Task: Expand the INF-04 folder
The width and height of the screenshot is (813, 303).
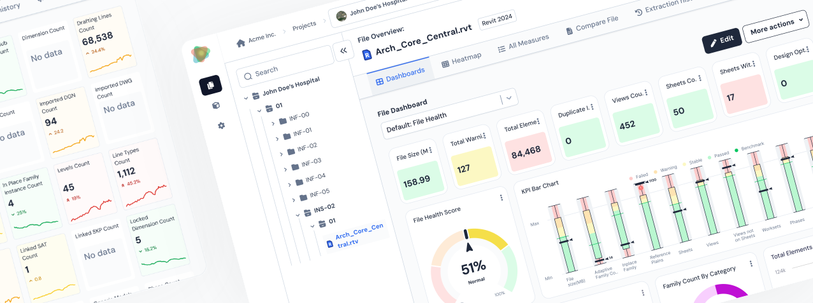Action: pyautogui.click(x=289, y=184)
